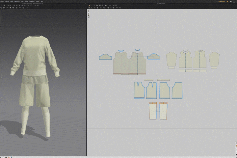Open the Script menu
Screen dimensions: 237x158
[x=22, y=2]
